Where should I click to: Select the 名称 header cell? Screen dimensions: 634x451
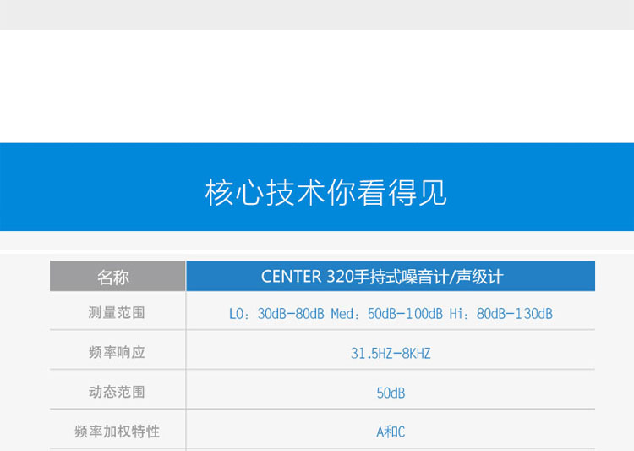[118, 276]
